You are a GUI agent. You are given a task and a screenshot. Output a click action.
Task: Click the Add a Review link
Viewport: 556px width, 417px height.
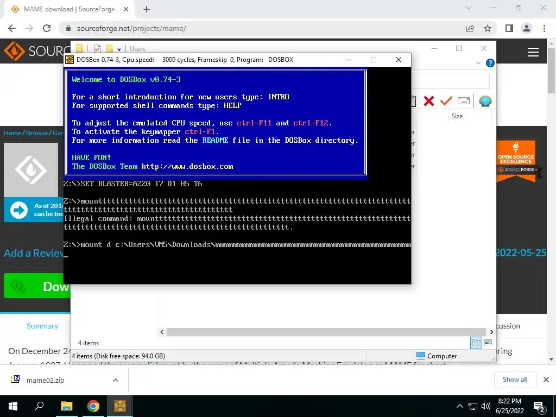coord(34,253)
